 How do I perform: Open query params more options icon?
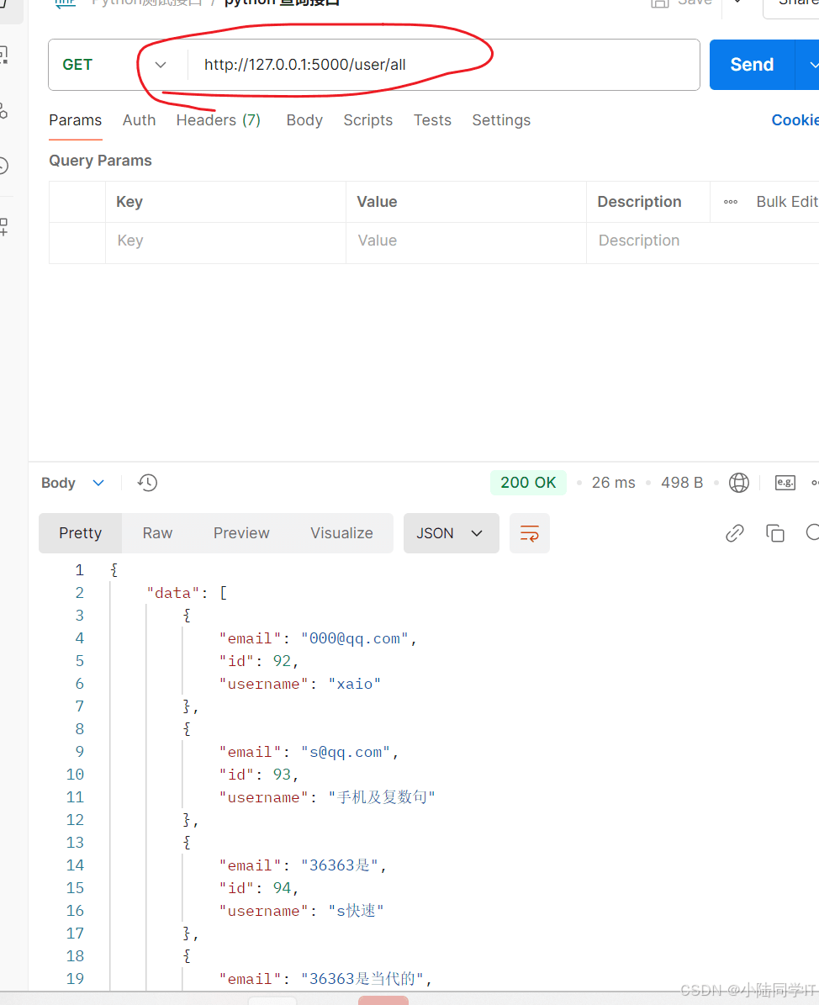[731, 202]
